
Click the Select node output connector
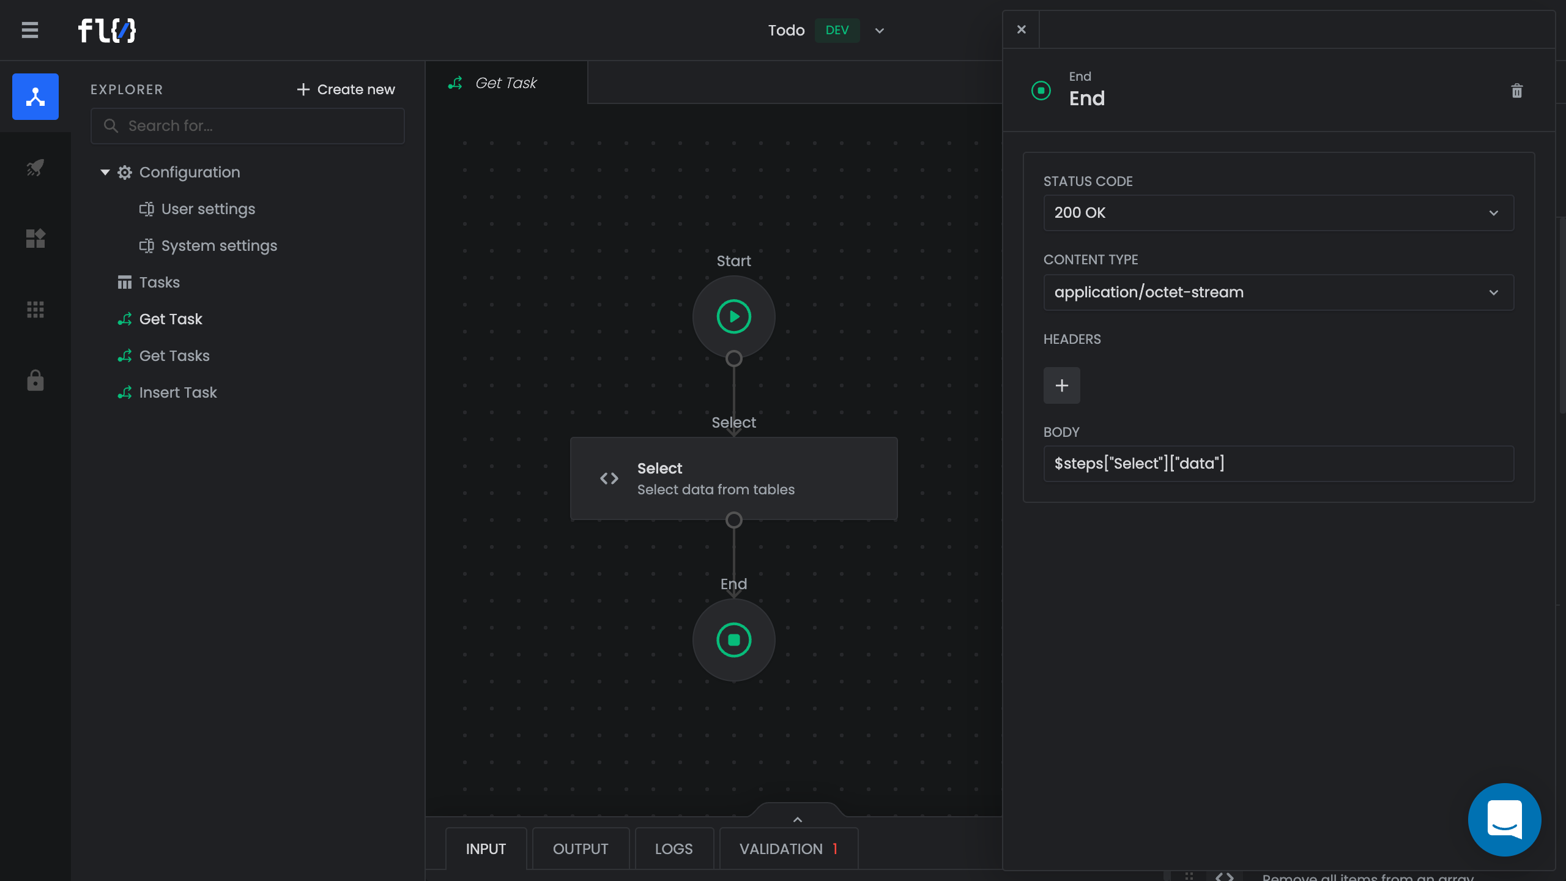click(x=733, y=520)
